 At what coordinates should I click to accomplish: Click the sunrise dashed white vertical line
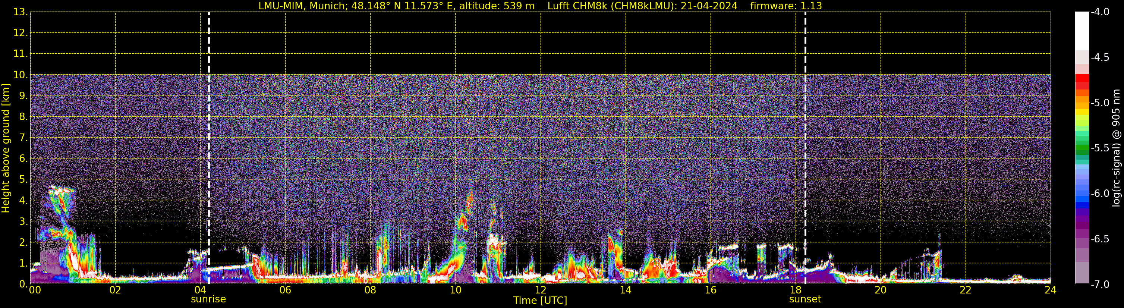pos(209,148)
